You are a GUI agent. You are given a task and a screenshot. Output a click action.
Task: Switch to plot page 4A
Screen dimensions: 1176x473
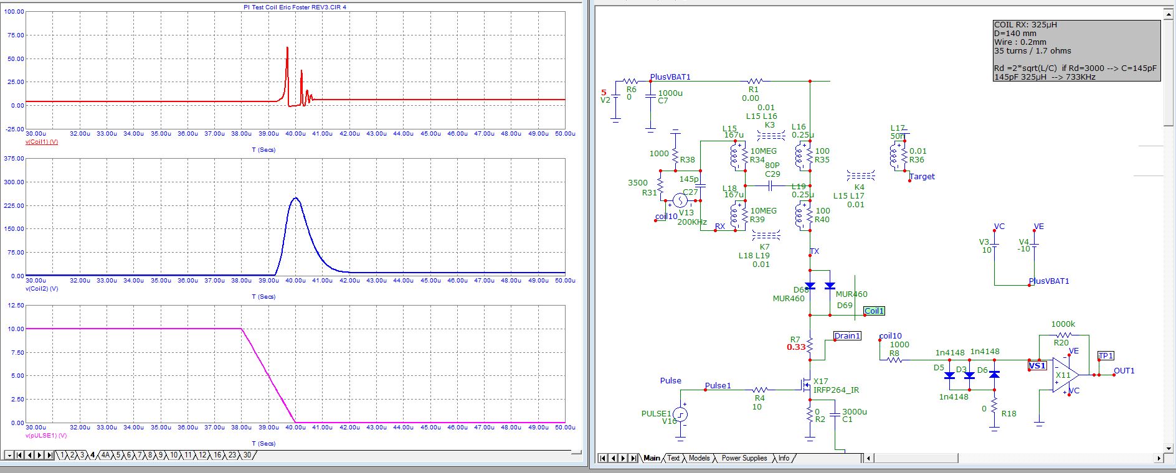pos(106,456)
